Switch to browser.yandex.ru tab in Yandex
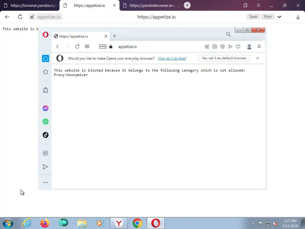This screenshot has height=229, width=305. 29,5
